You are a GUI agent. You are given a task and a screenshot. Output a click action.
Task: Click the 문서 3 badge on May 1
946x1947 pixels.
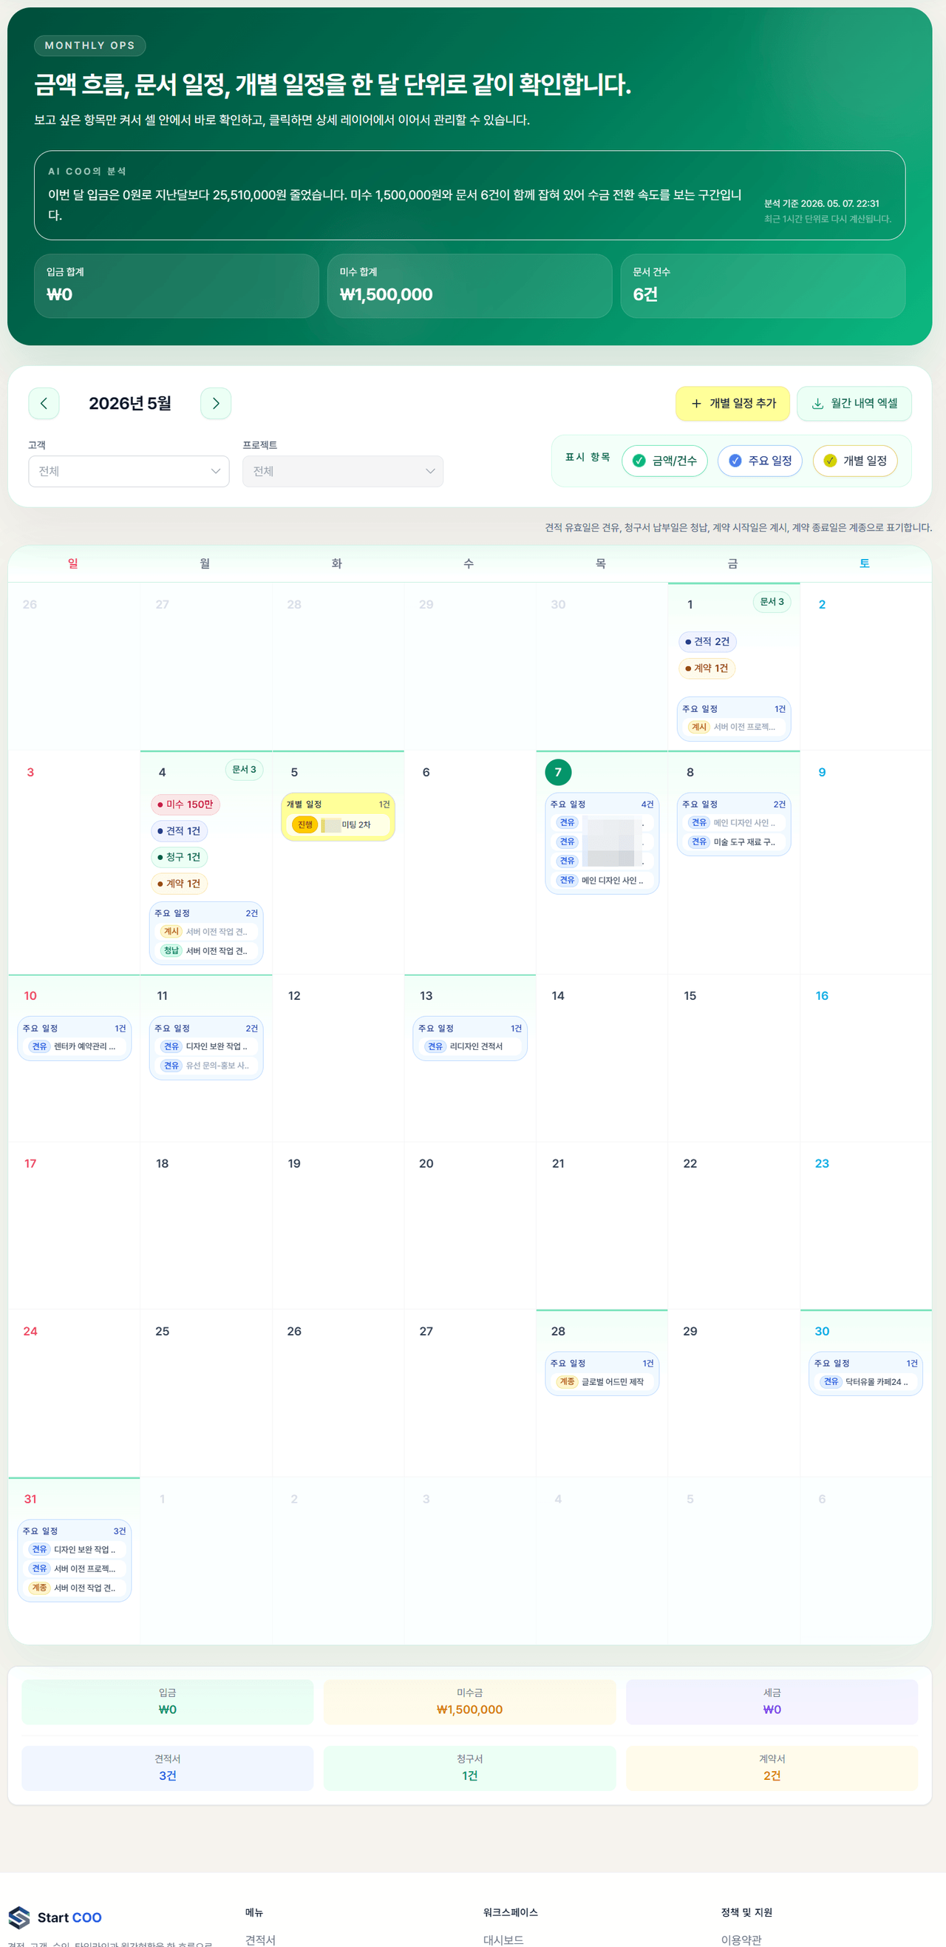tap(772, 603)
